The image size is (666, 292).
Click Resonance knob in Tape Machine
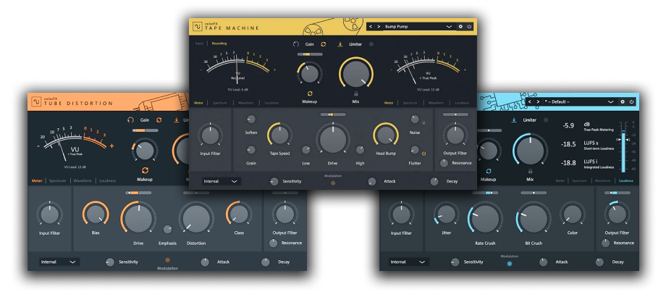pos(444,163)
